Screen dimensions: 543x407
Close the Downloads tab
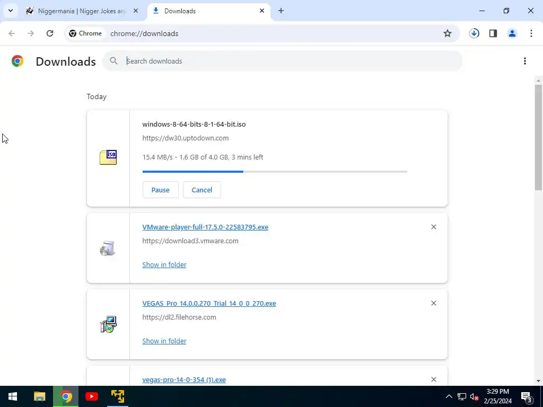pos(262,11)
